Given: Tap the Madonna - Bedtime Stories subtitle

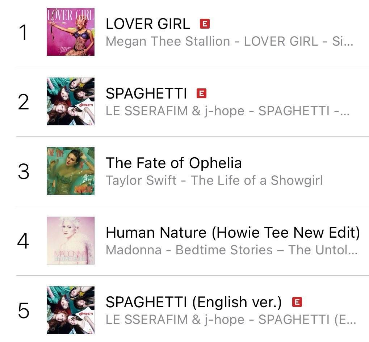Looking at the screenshot, I should pos(231,250).
